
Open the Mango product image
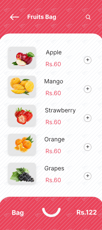coord(22,86)
